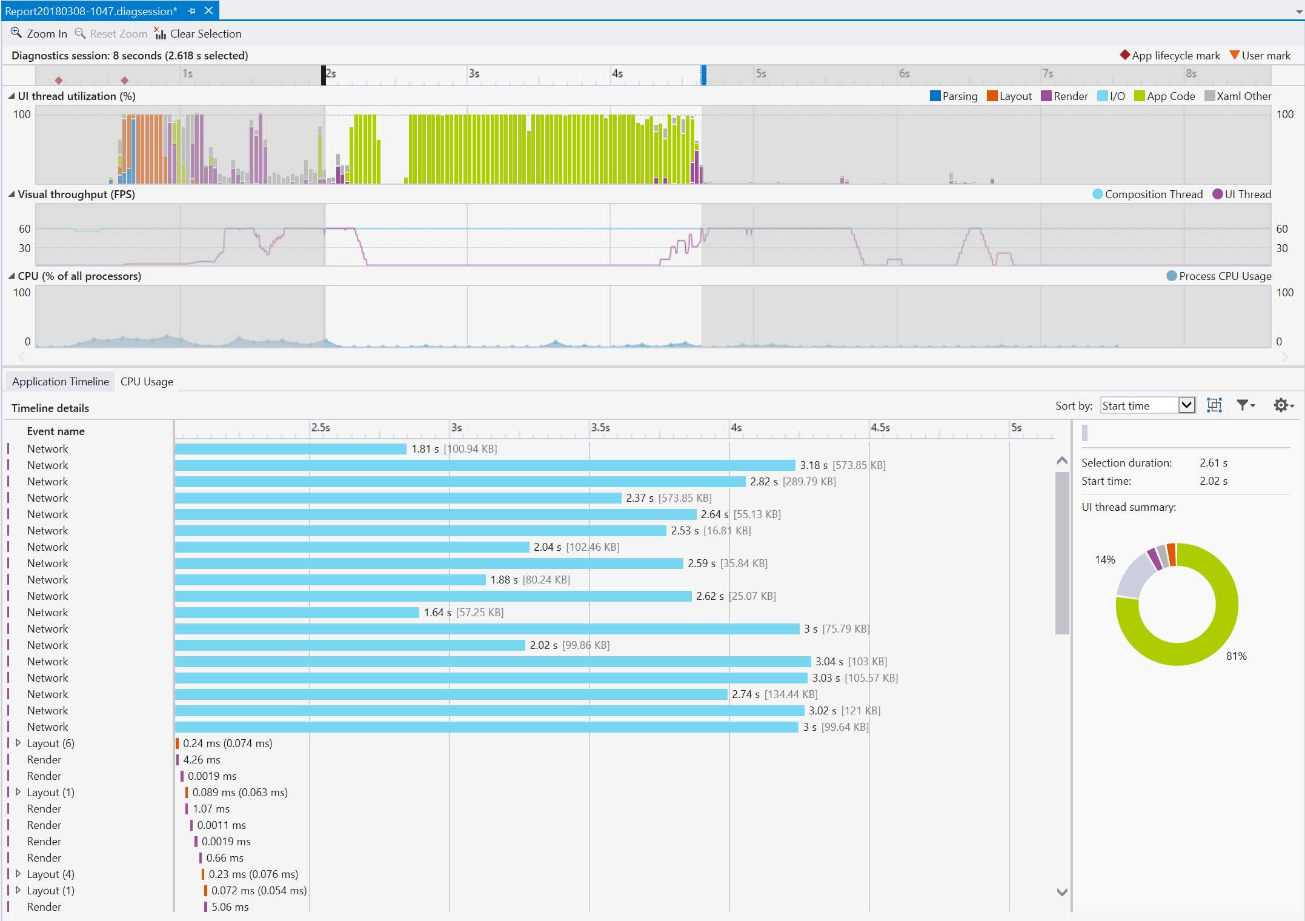The width and height of the screenshot is (1305, 921).
Task: Pin the Report diagsession tab
Action: pyautogui.click(x=192, y=11)
